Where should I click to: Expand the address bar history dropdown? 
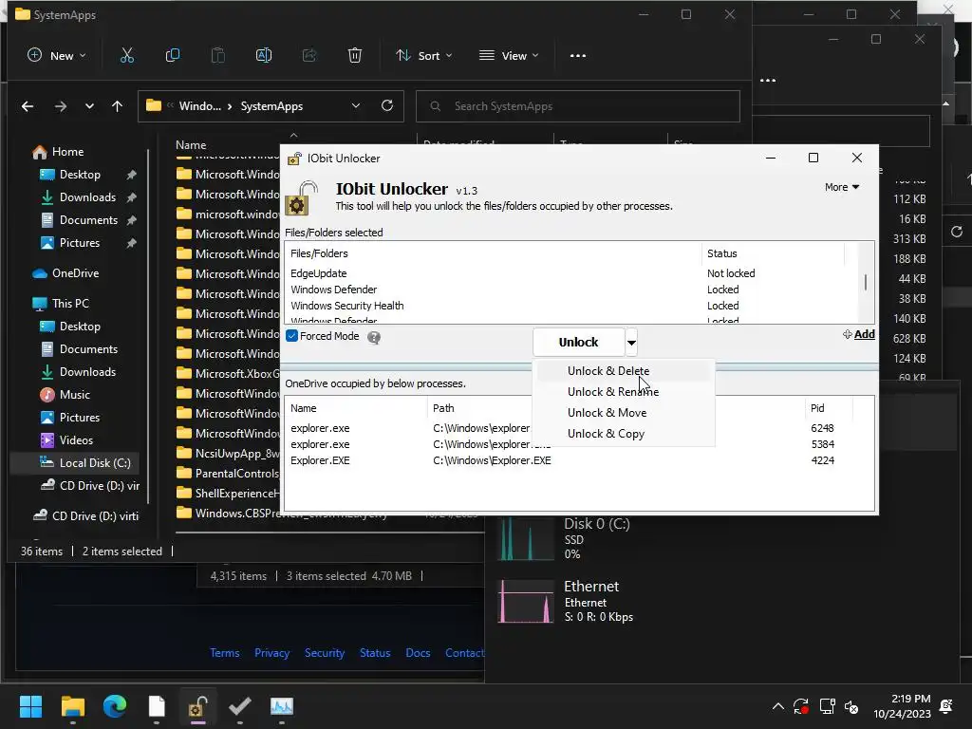coord(356,106)
